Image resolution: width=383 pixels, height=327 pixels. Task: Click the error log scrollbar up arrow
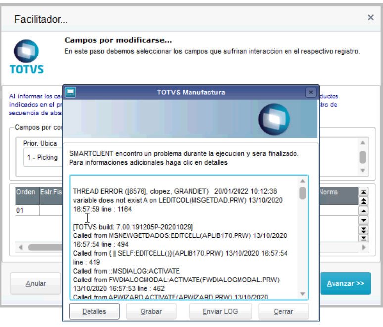[x=303, y=181]
